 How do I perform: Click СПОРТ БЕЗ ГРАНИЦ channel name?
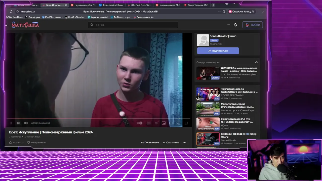click(x=232, y=95)
